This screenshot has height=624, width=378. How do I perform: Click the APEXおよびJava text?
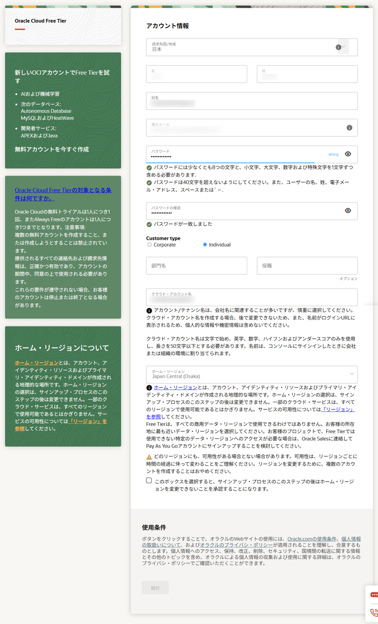(39, 136)
